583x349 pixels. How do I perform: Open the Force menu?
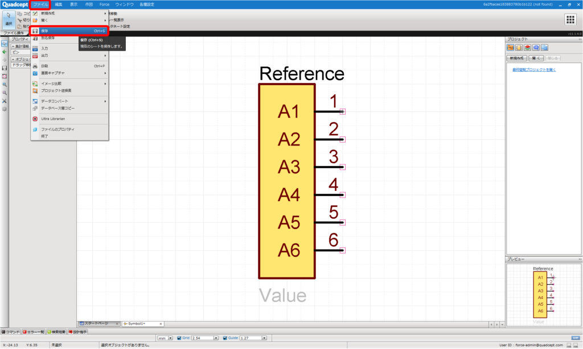click(x=104, y=5)
